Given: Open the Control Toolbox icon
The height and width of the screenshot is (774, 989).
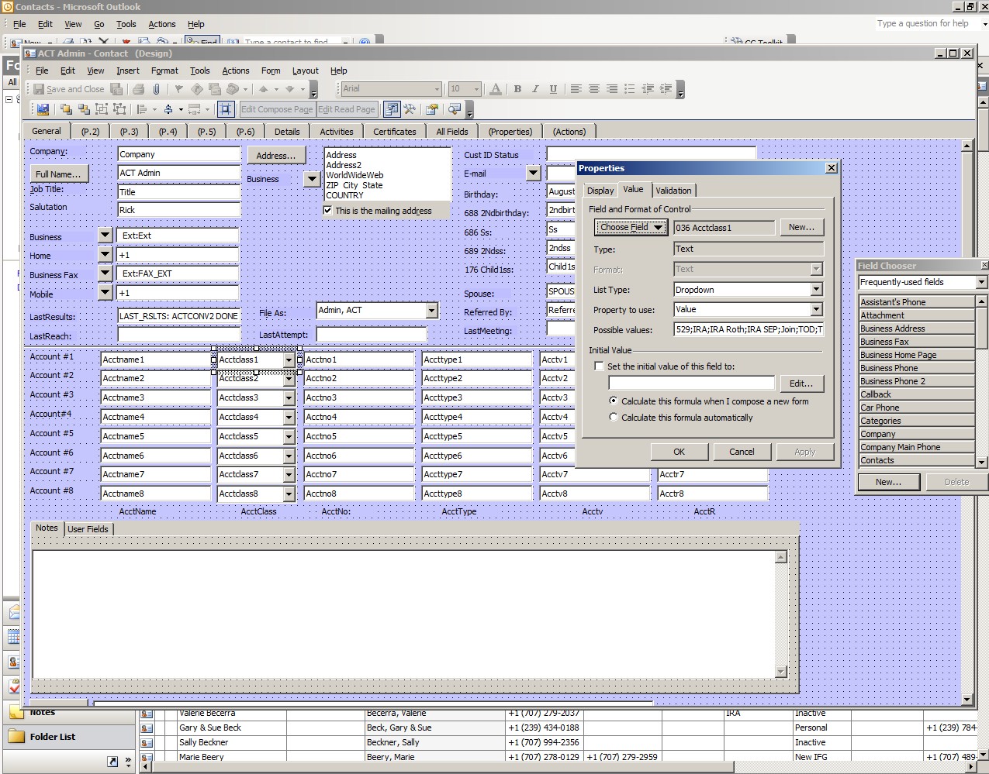Looking at the screenshot, I should coord(410,109).
